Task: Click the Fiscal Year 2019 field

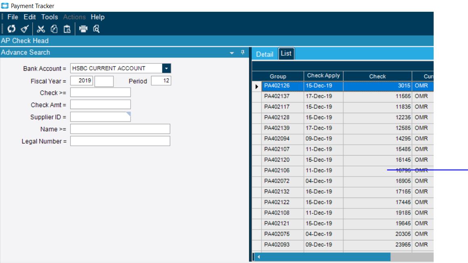Action: (x=82, y=81)
